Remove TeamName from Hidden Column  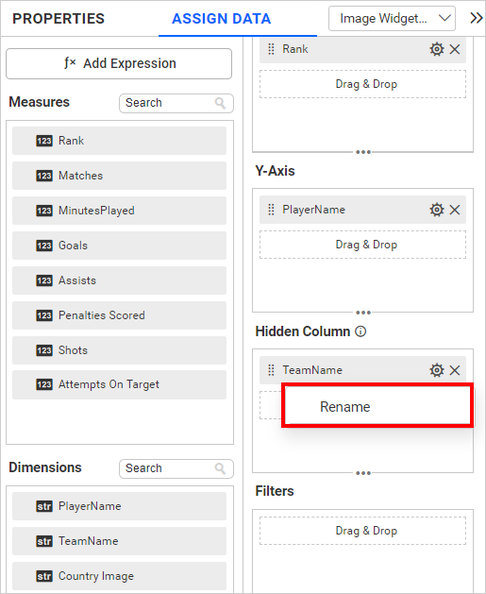(455, 370)
